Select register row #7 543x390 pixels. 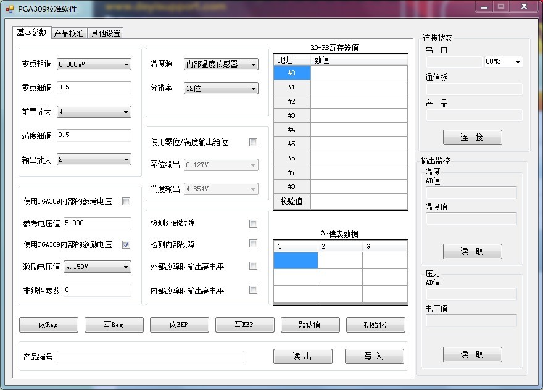pos(341,172)
